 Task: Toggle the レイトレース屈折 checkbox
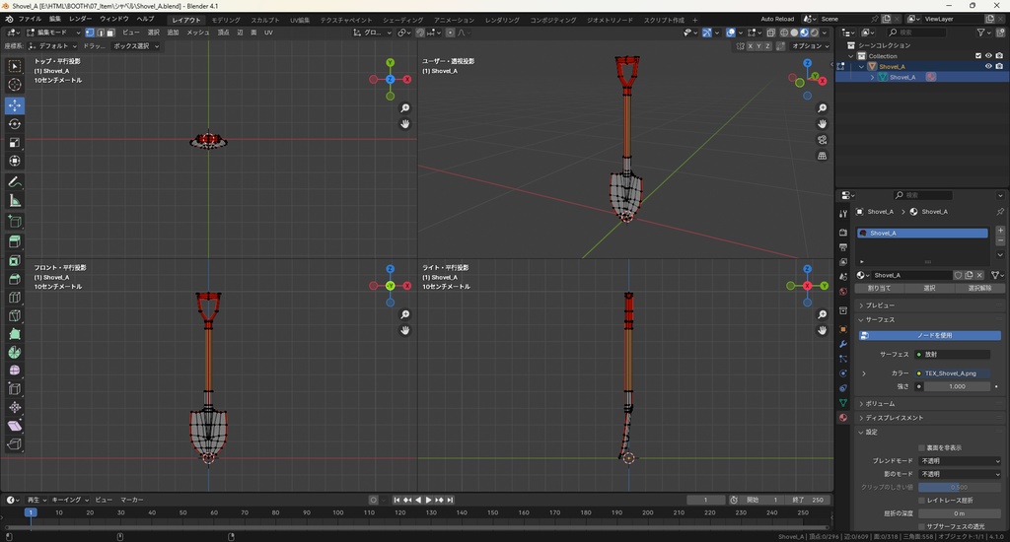pyautogui.click(x=922, y=501)
